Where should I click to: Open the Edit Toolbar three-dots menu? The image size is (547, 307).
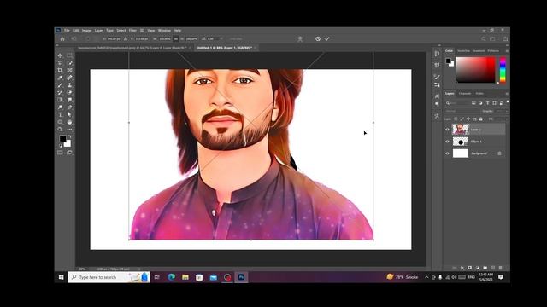coord(70,129)
